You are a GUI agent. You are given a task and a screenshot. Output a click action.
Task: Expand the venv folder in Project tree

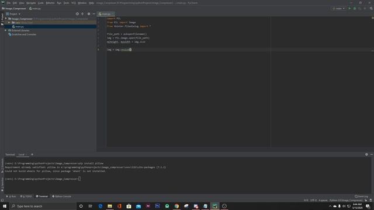(9, 23)
